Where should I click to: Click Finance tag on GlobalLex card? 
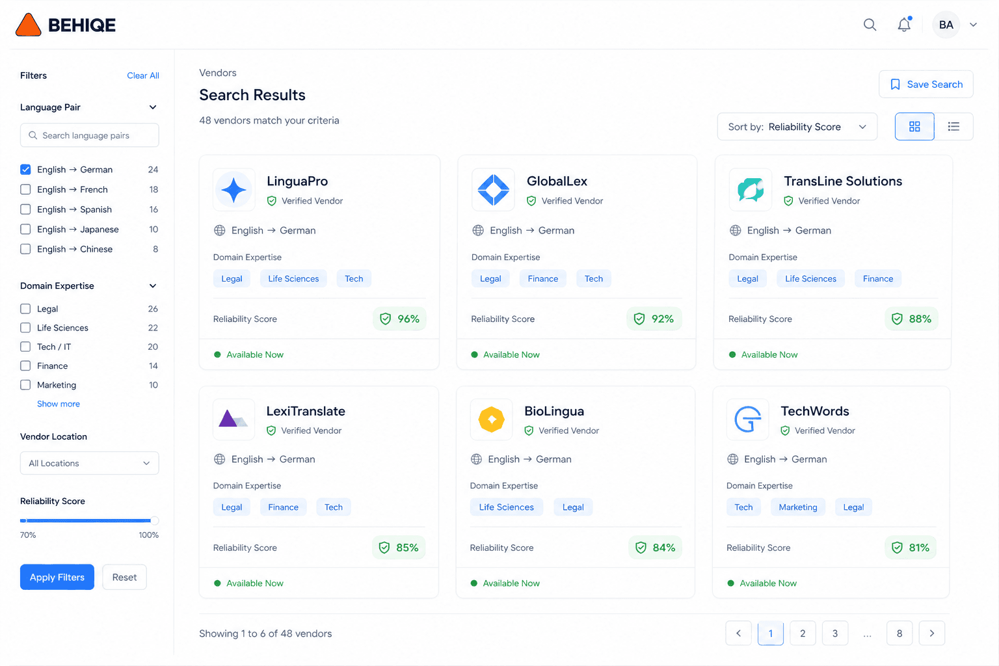coord(543,278)
